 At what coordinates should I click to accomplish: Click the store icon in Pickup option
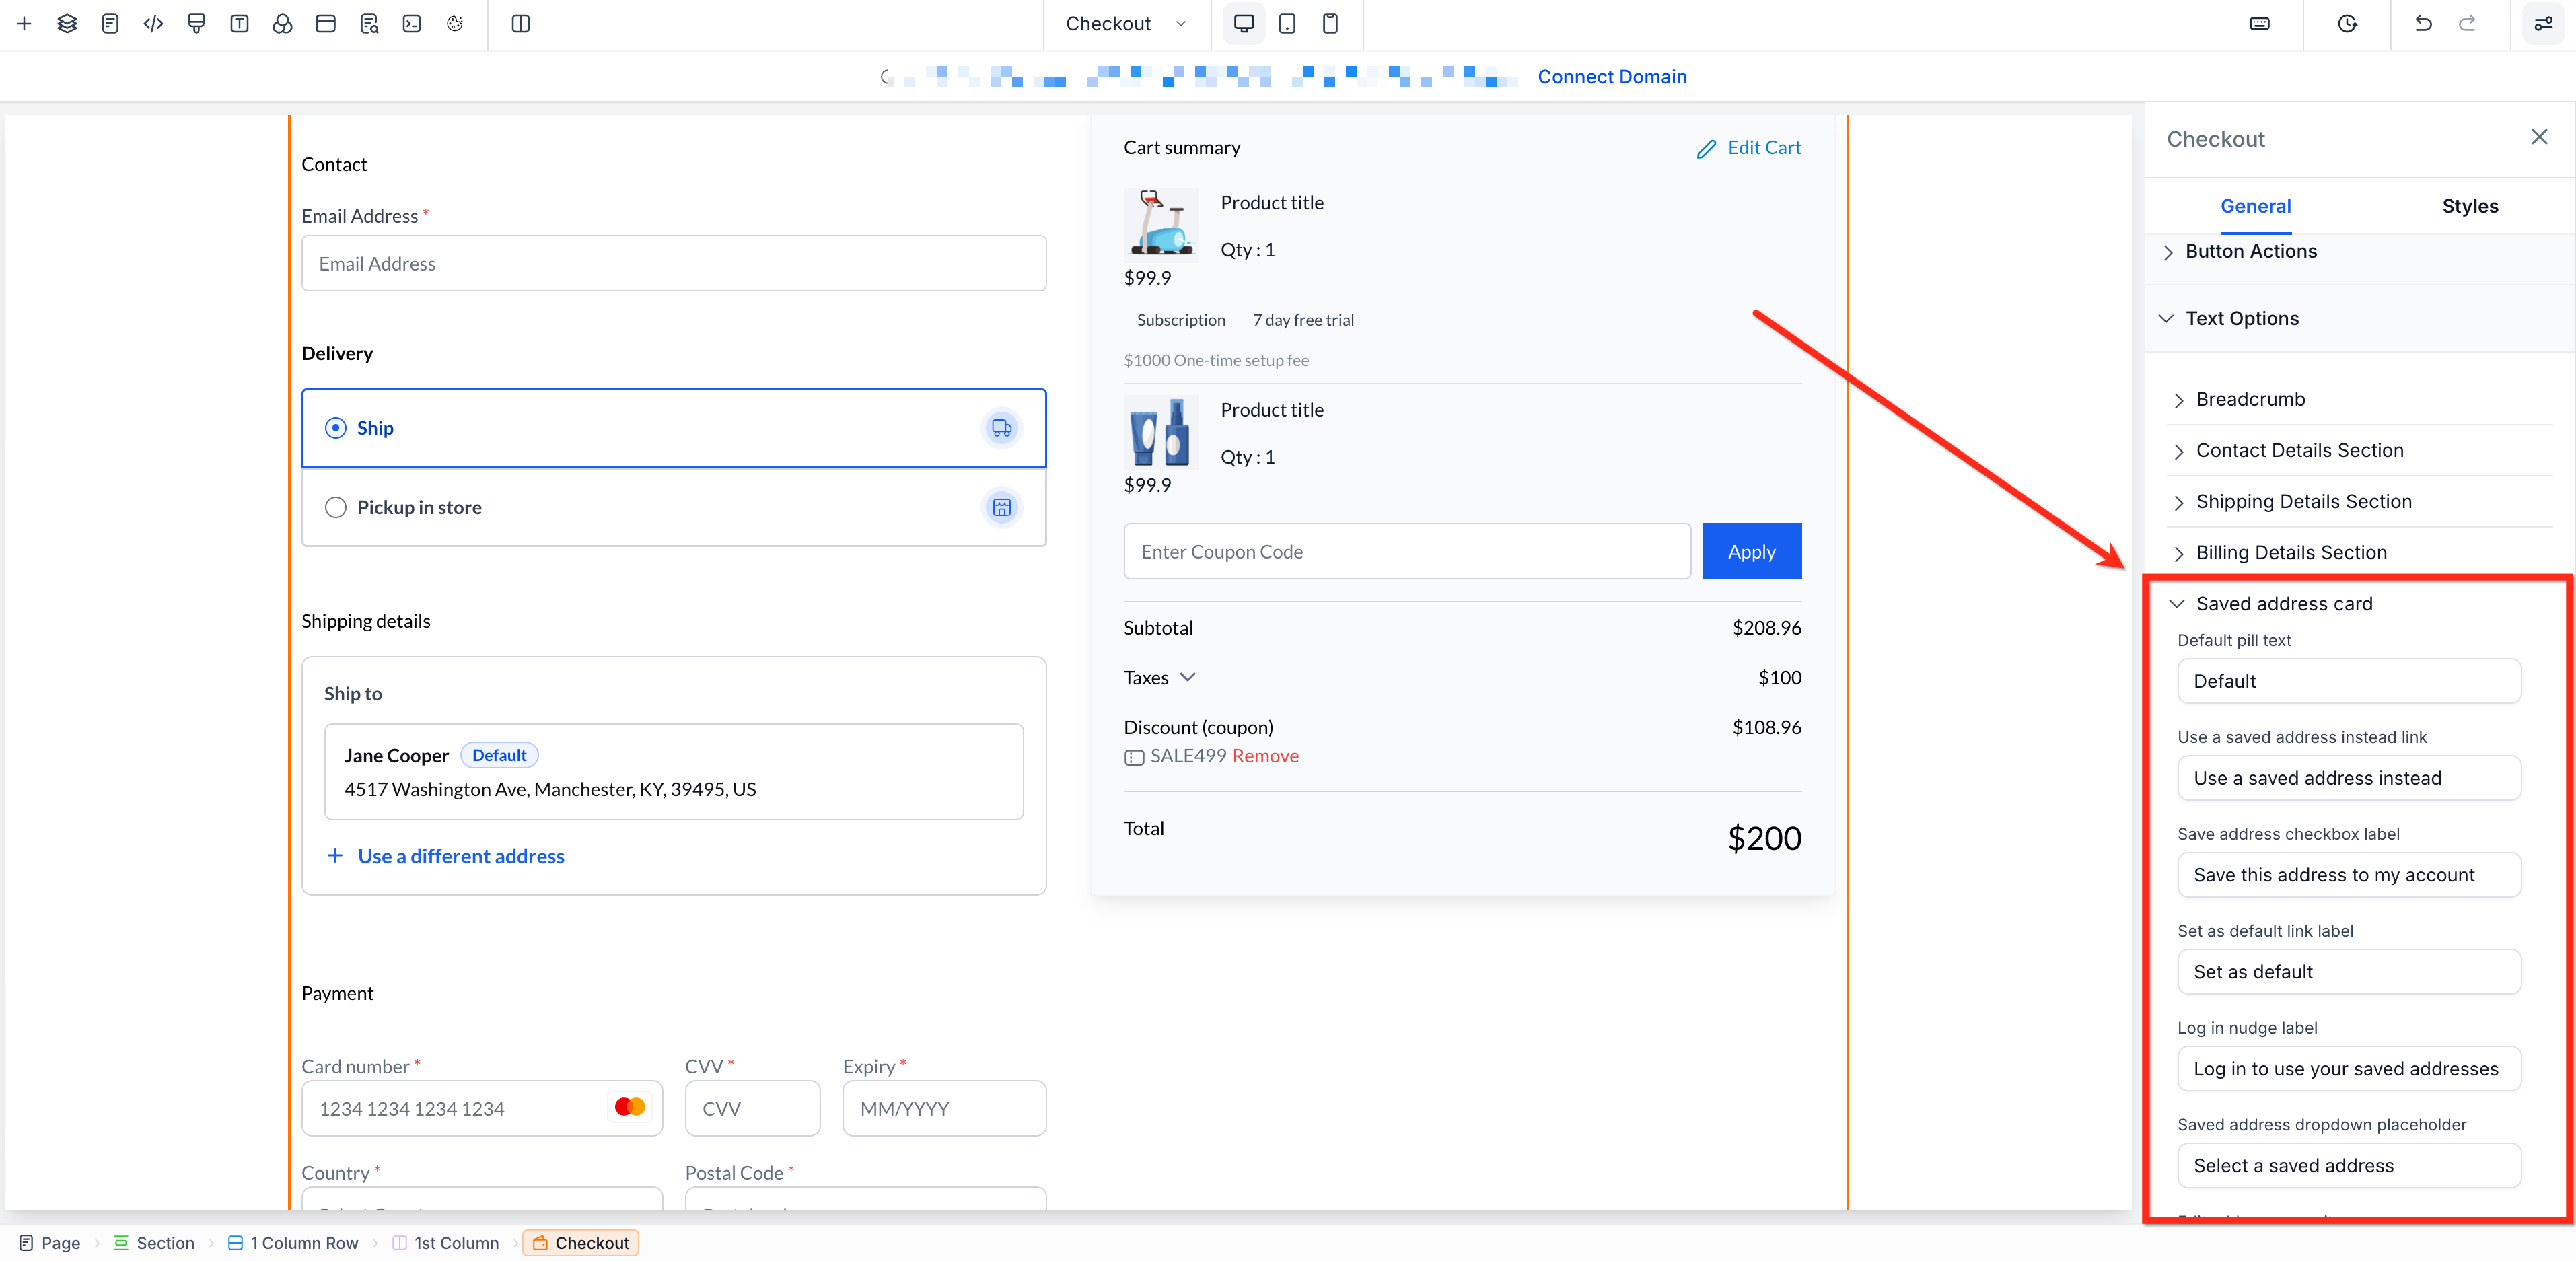(x=1001, y=507)
